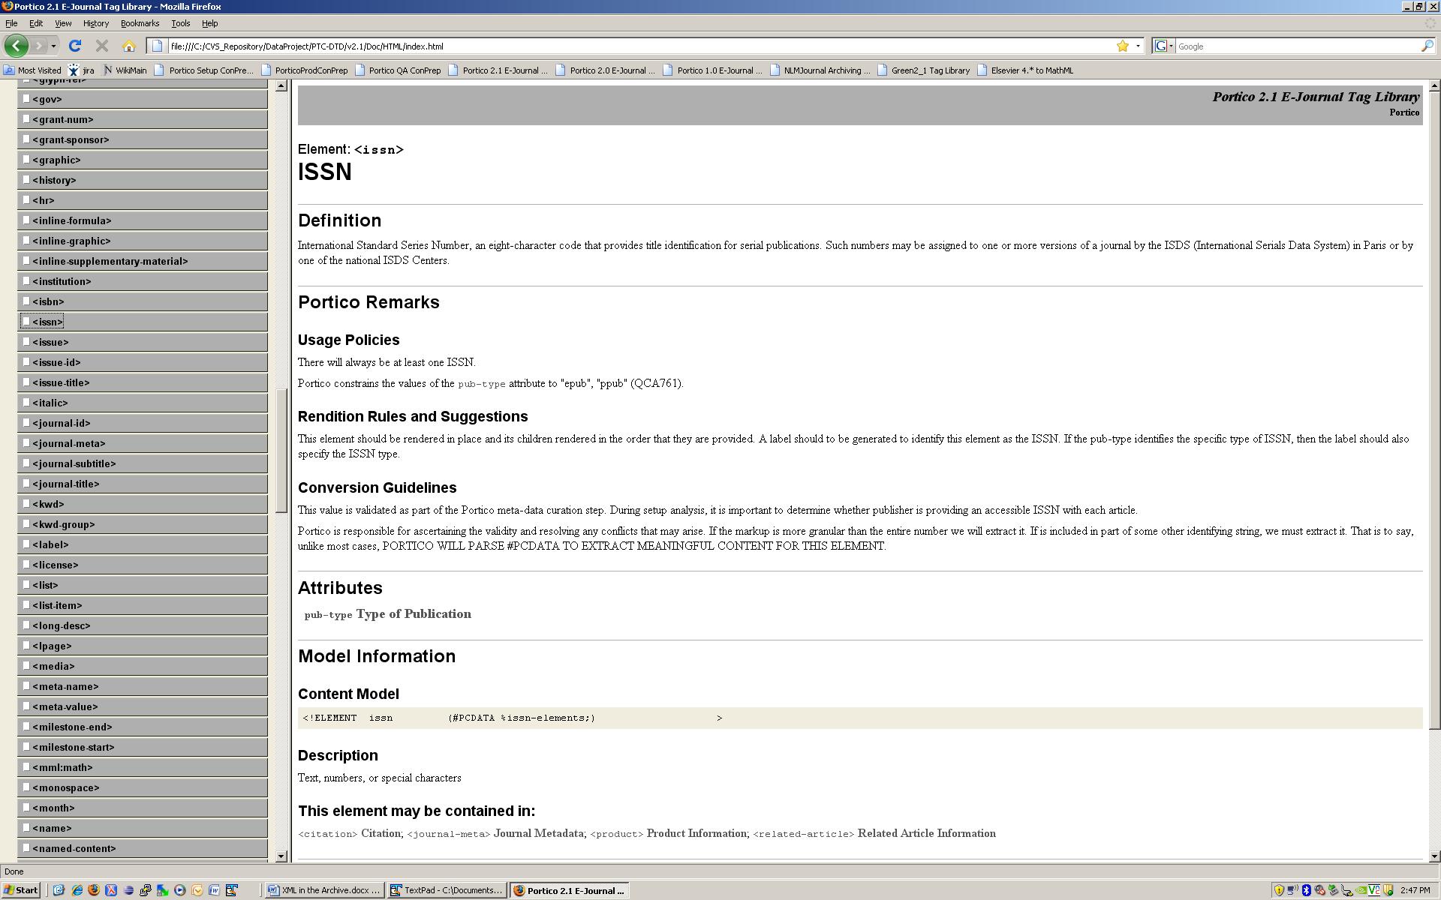This screenshot has height=900, width=1441.
Task: Click the Forward navigation arrow
Action: point(39,46)
